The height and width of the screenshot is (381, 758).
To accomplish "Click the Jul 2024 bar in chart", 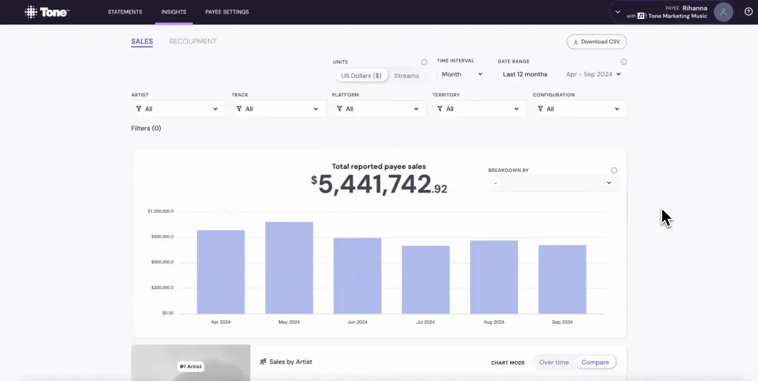I will click(426, 280).
